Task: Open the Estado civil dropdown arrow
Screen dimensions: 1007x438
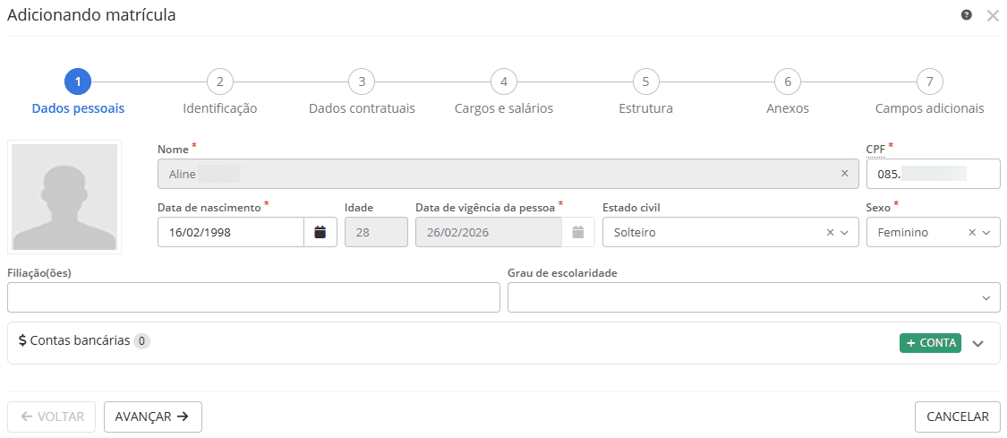Action: (x=844, y=233)
